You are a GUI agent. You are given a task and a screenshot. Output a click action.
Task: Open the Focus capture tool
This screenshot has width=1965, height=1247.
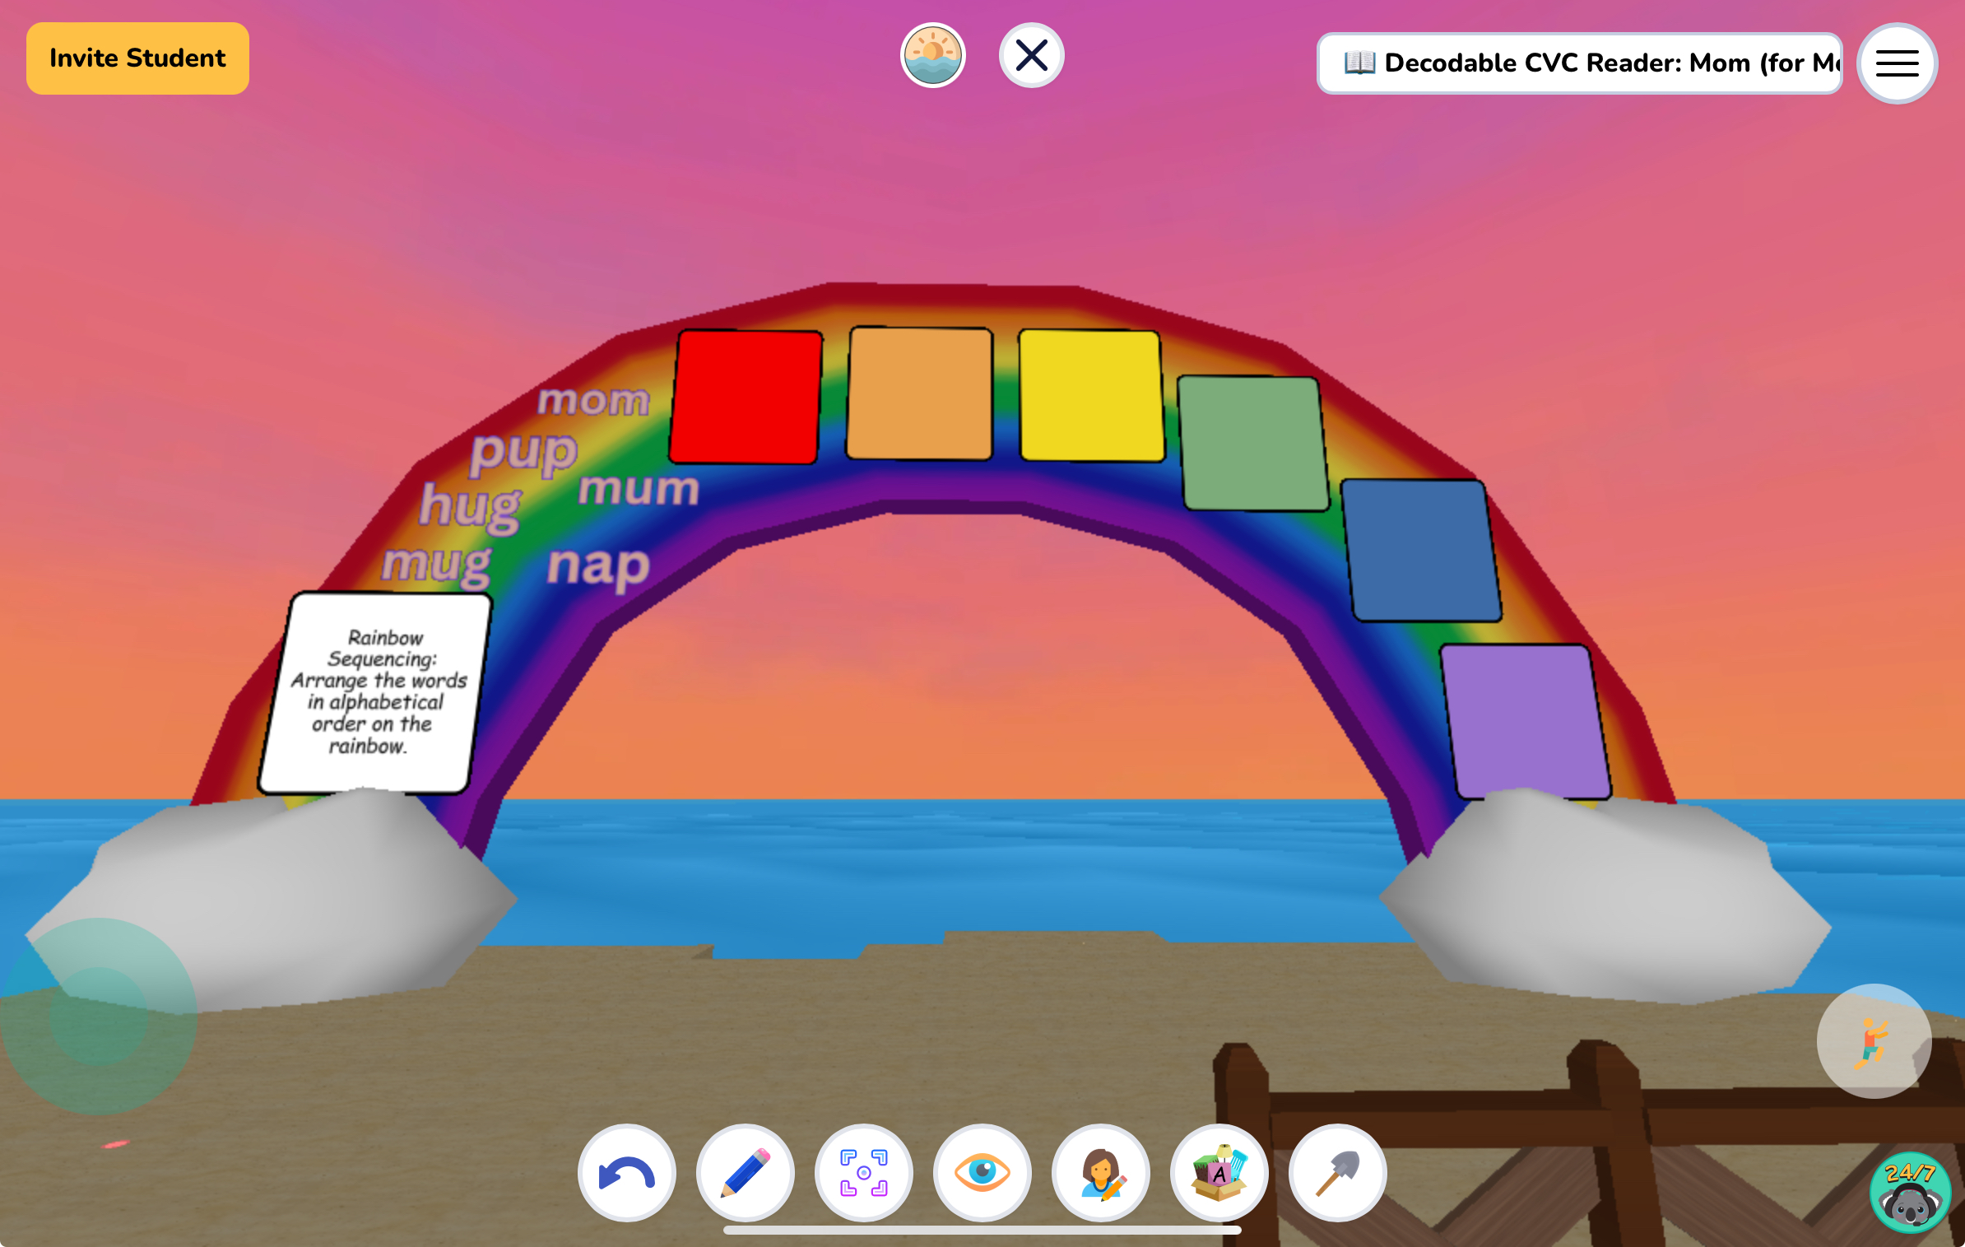click(864, 1173)
